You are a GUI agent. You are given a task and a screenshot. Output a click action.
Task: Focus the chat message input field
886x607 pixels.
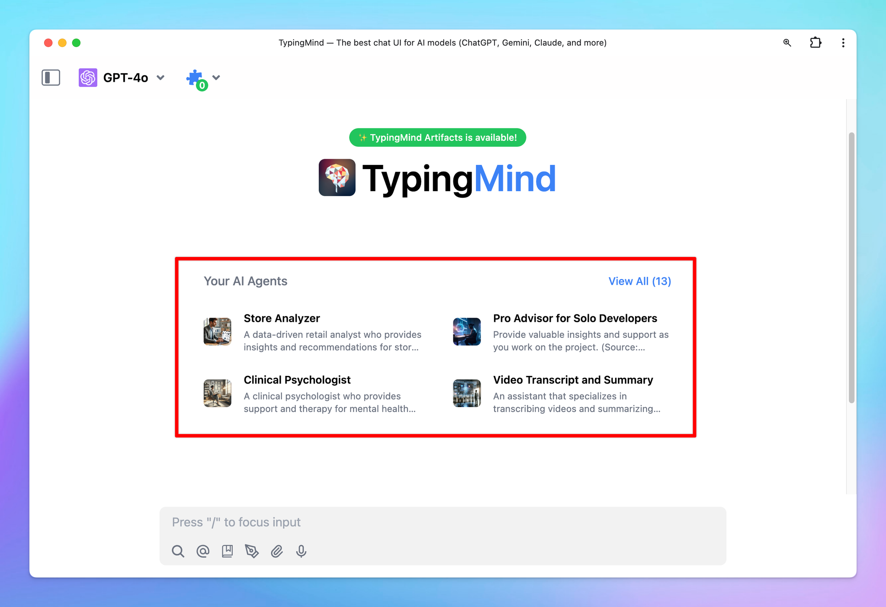(x=443, y=522)
